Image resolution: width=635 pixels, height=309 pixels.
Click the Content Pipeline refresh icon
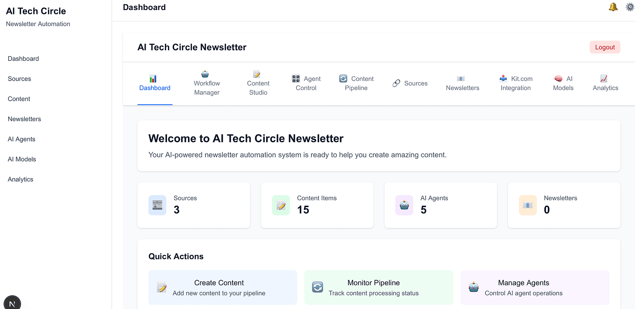coord(343,79)
